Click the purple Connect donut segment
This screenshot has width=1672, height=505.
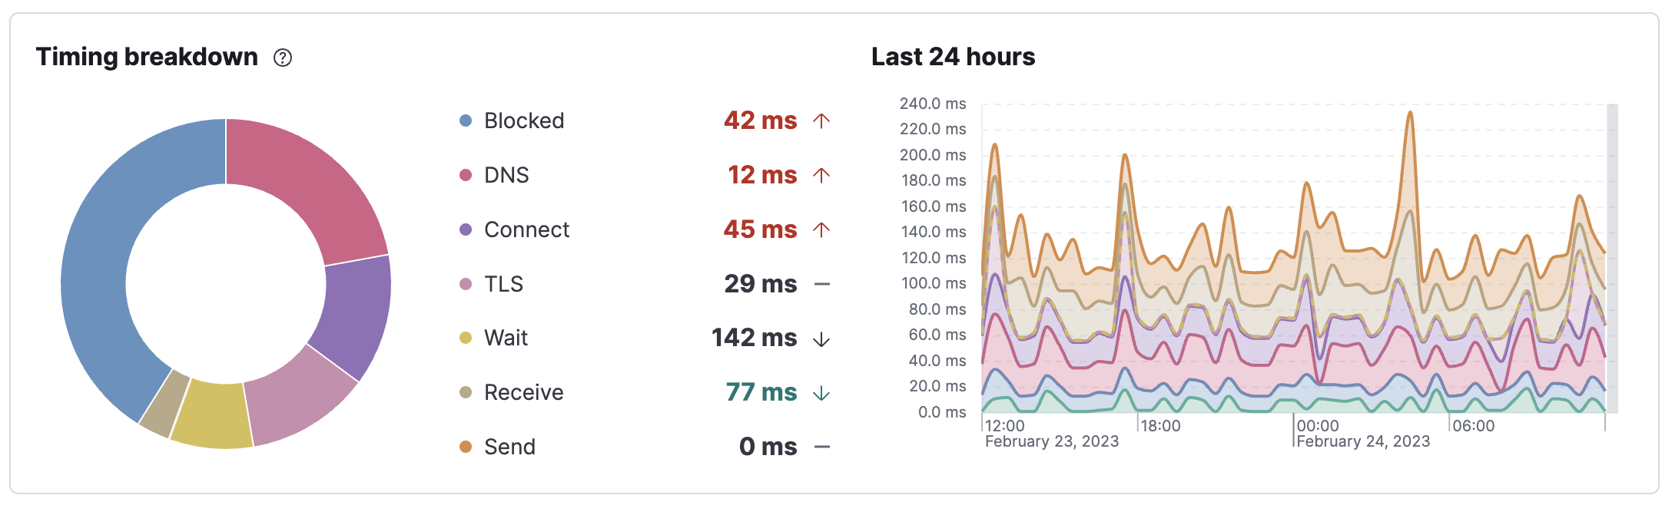click(x=353, y=315)
